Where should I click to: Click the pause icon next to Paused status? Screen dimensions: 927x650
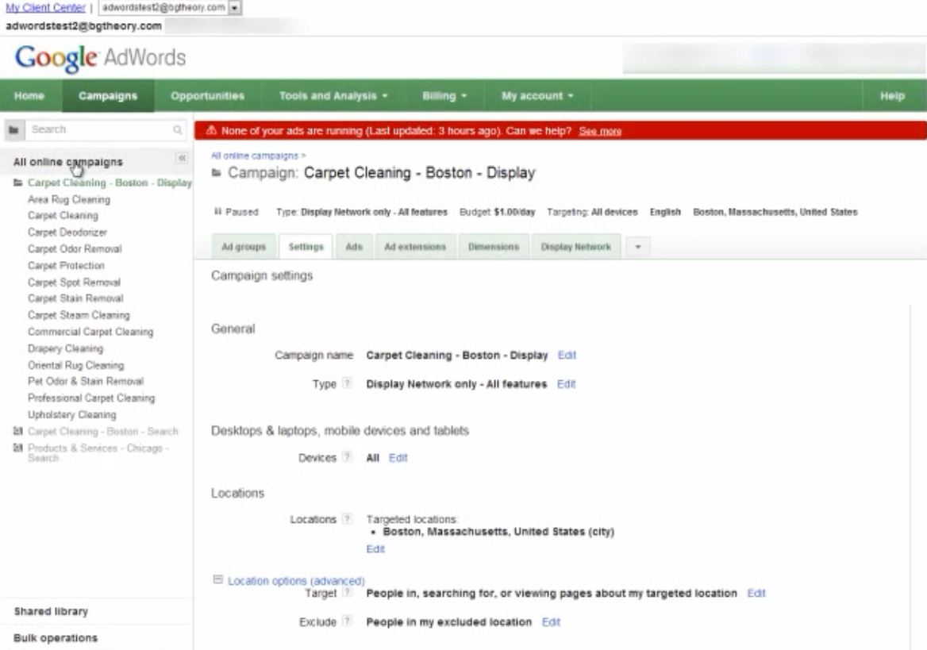click(217, 212)
